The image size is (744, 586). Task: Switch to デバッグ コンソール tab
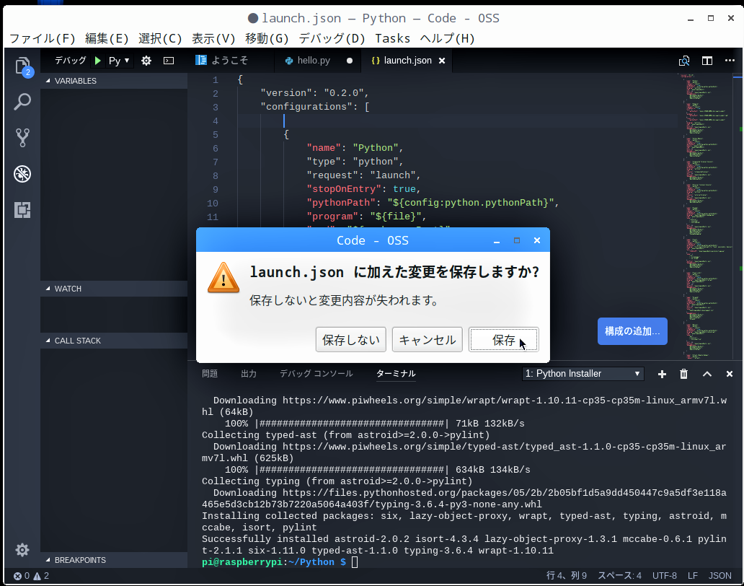pos(316,374)
